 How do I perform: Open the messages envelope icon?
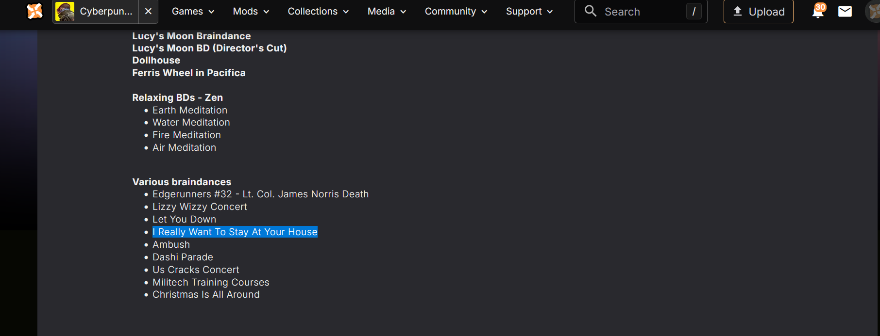[x=845, y=11]
